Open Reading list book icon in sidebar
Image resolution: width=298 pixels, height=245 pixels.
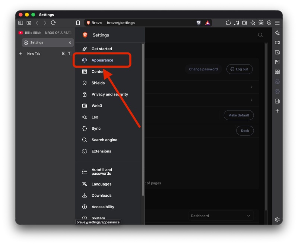(277, 72)
